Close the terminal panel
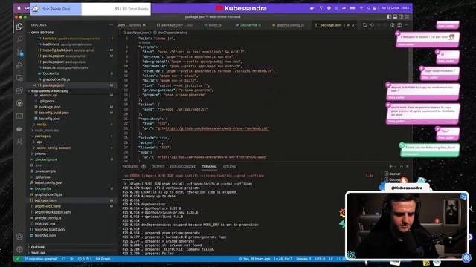This screenshot has height=267, width=476. point(408,166)
